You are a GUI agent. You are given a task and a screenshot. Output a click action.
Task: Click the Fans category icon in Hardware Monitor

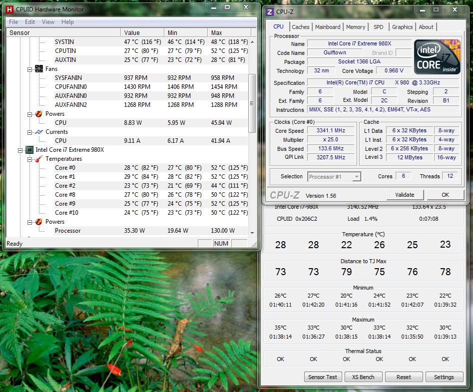tap(38, 69)
